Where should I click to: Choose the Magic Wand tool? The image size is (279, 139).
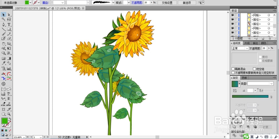(x=4, y=19)
